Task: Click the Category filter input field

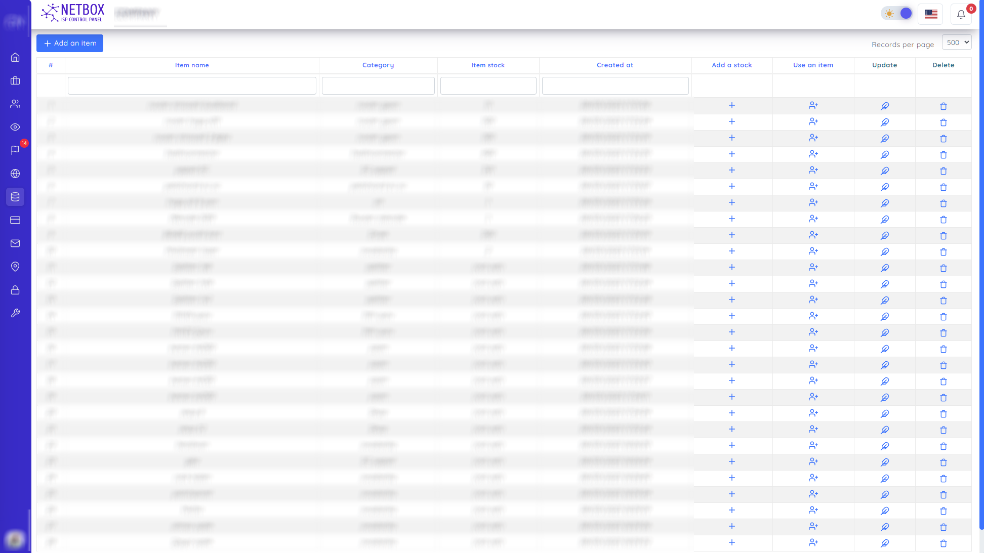Action: click(378, 86)
